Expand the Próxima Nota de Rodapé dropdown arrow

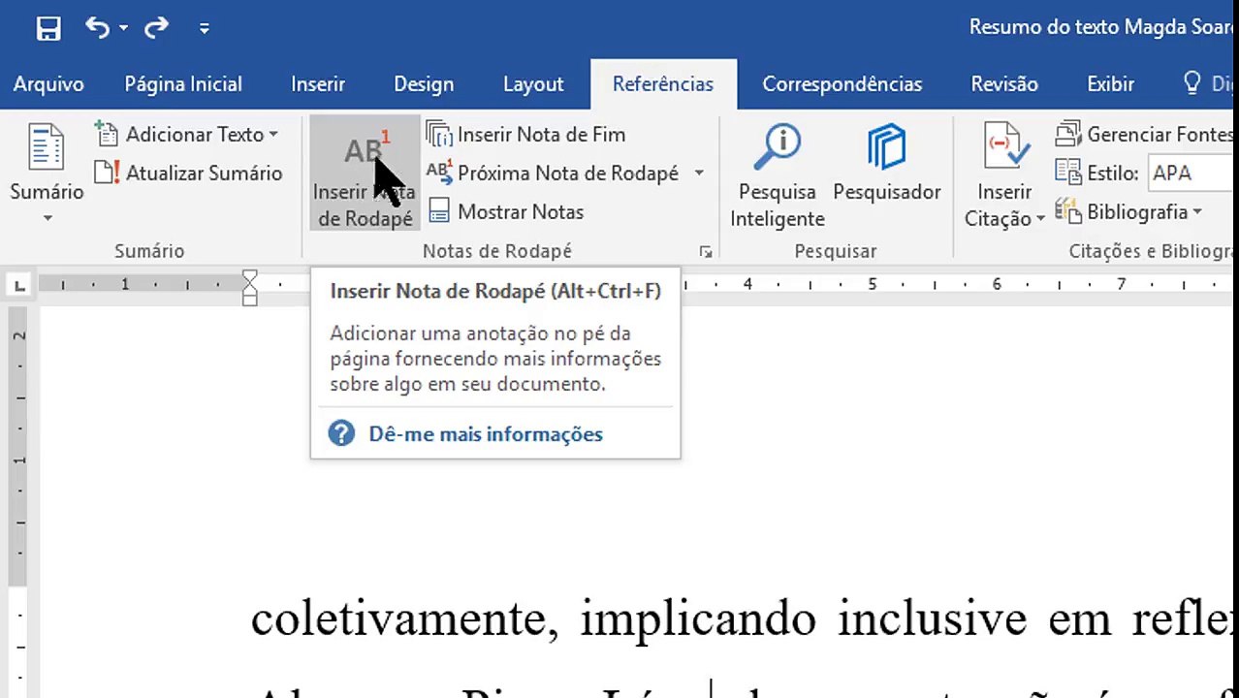(x=699, y=174)
